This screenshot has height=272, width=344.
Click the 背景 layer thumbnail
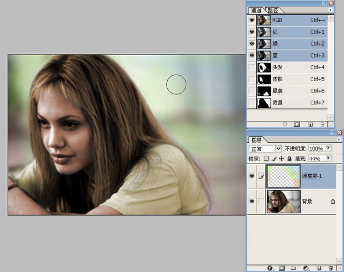(284, 201)
